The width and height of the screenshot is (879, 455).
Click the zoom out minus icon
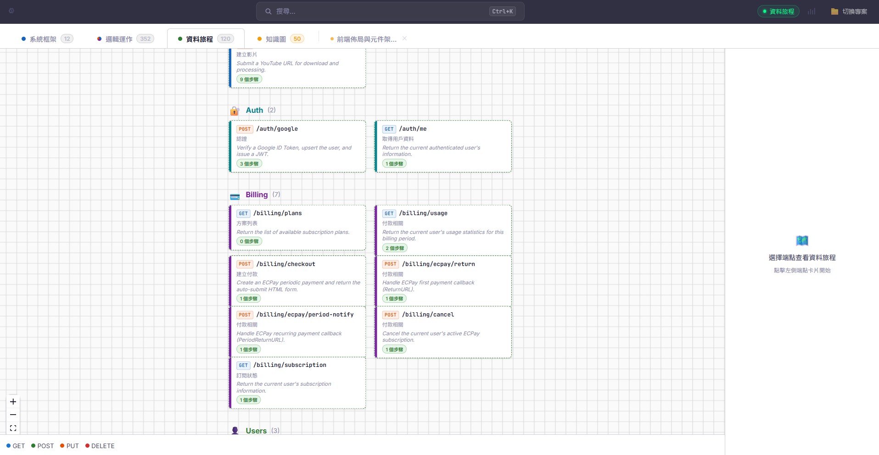pyautogui.click(x=13, y=415)
